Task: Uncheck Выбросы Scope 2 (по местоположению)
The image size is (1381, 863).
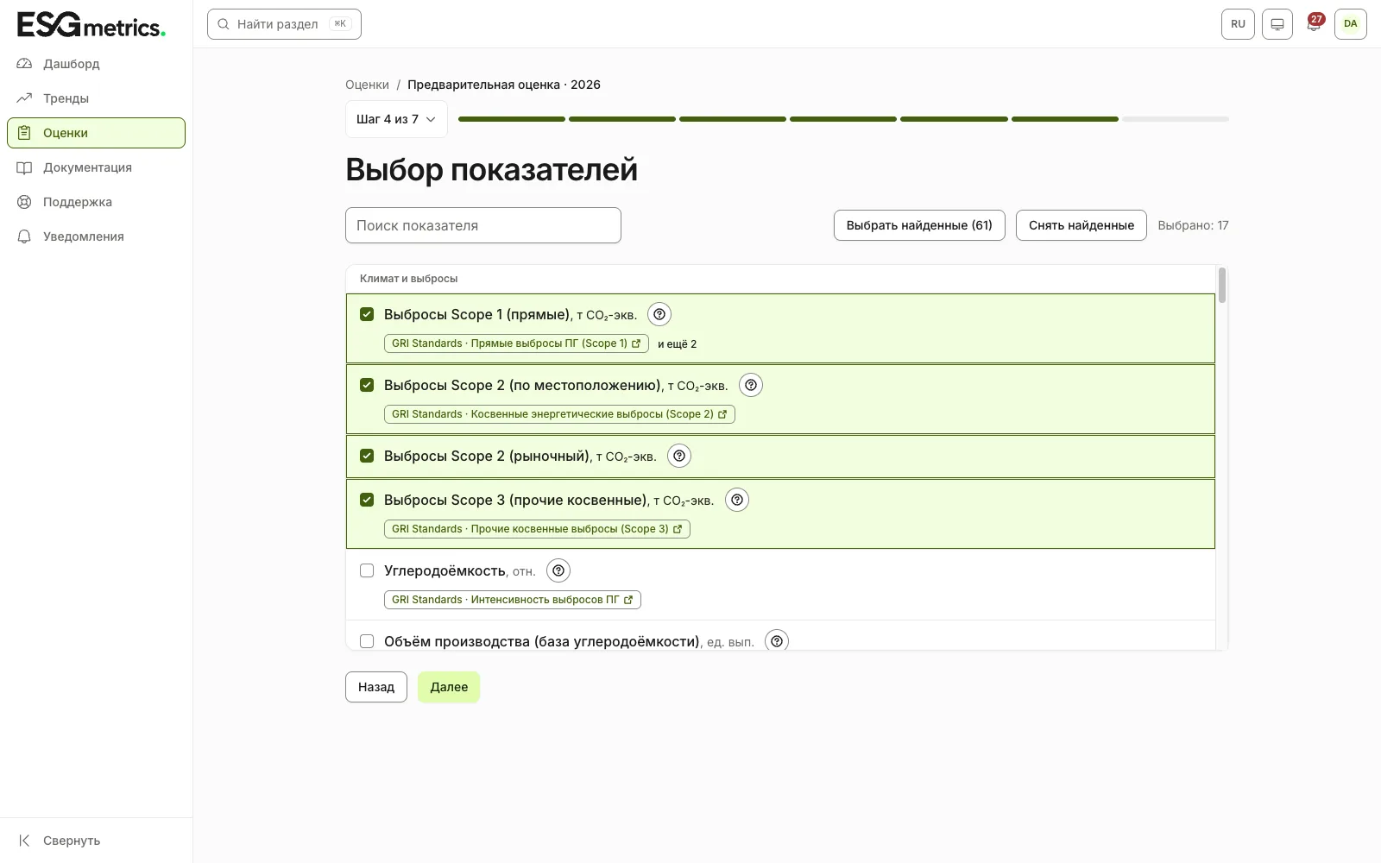Action: tap(367, 385)
